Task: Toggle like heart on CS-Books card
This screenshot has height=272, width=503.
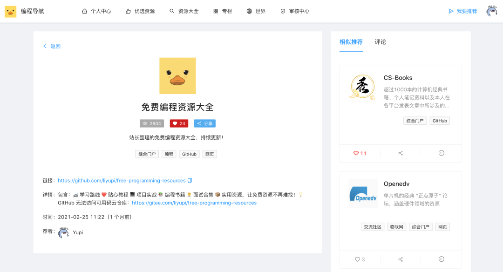Action: pos(360,153)
